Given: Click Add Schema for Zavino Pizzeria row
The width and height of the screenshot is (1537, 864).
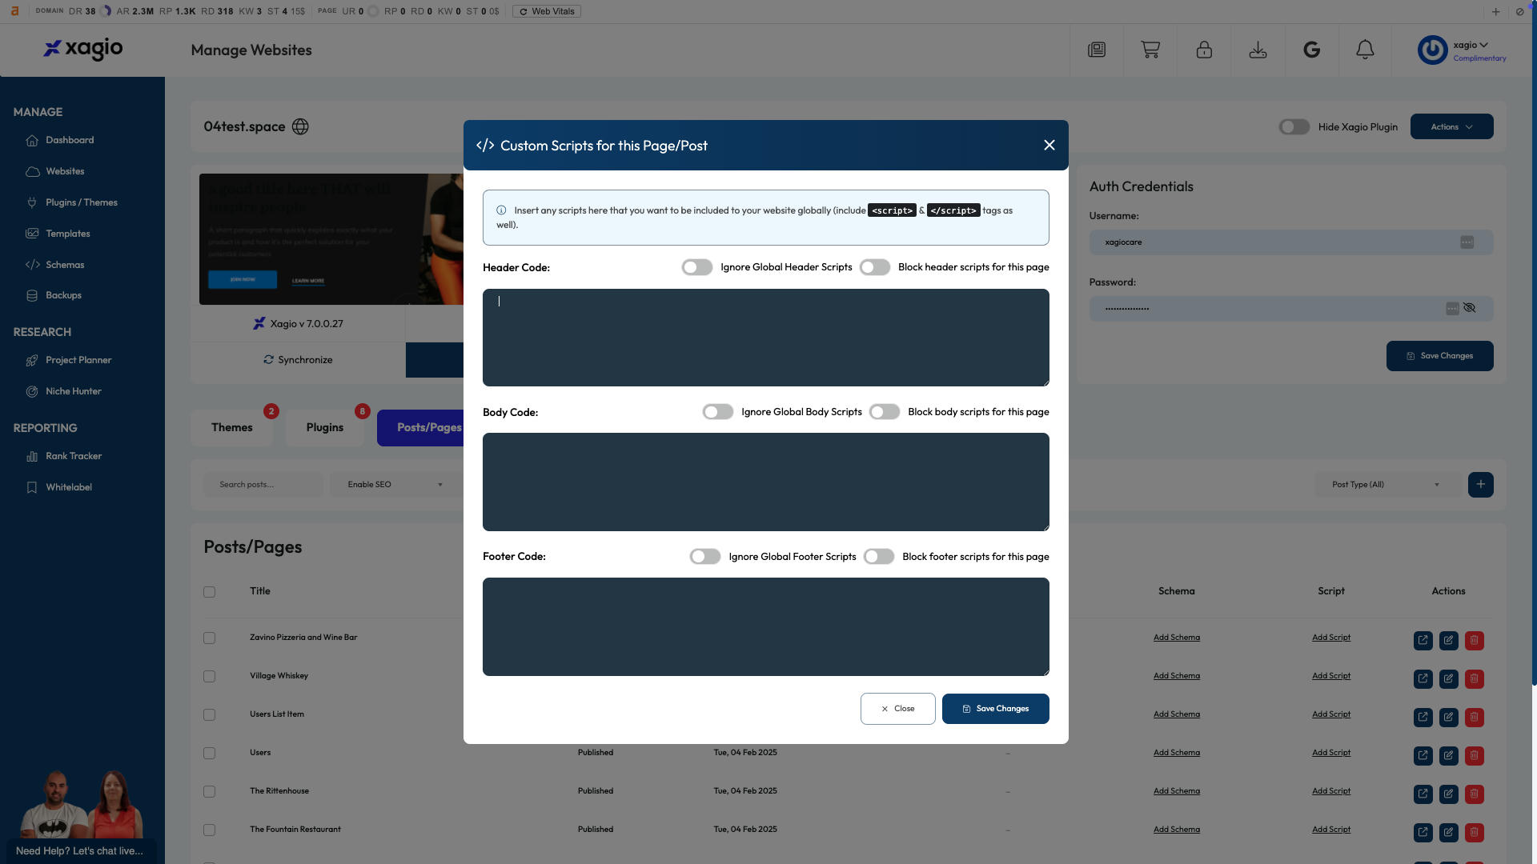Looking at the screenshot, I should pos(1176,638).
